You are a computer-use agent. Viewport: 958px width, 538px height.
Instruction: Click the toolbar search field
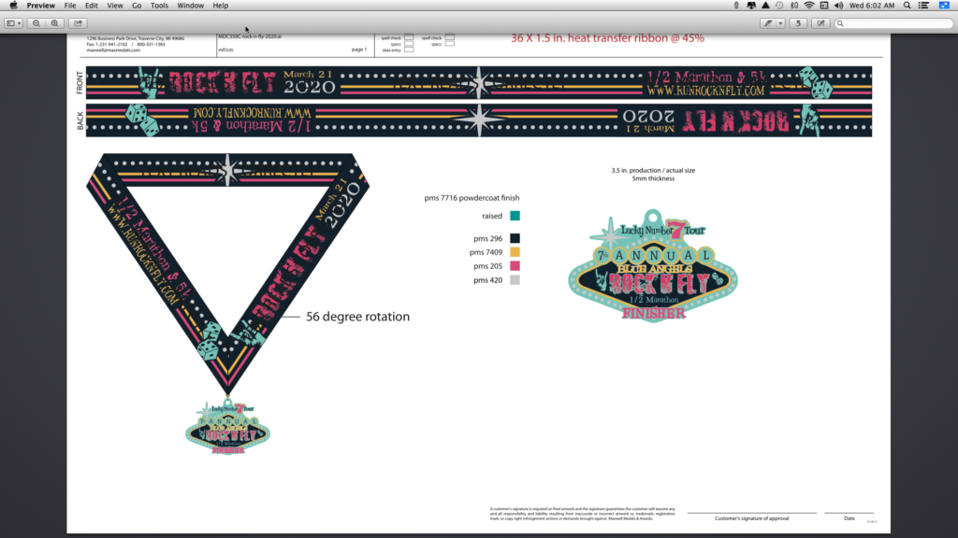(x=893, y=23)
